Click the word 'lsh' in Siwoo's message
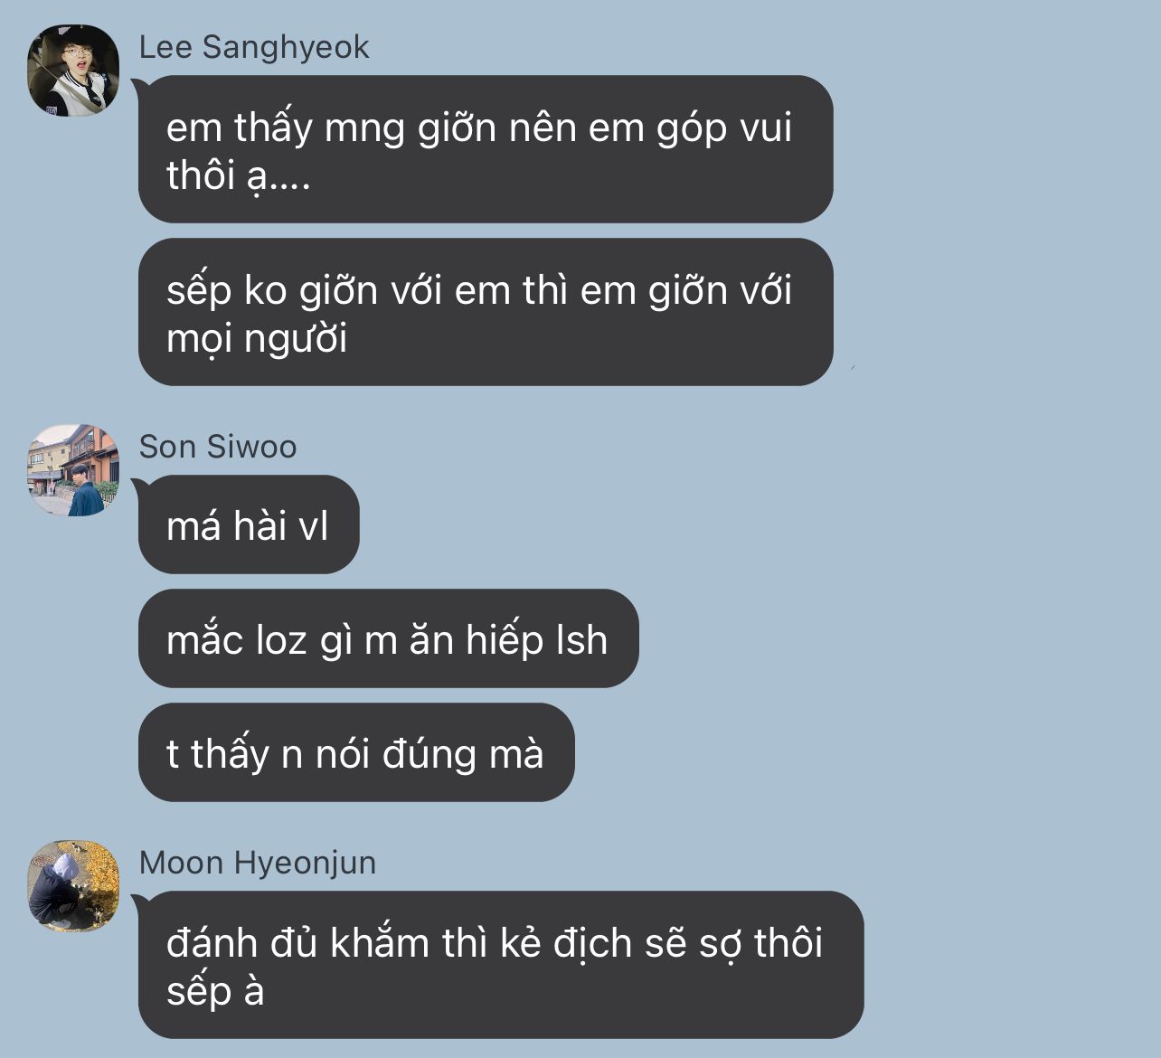 [581, 639]
